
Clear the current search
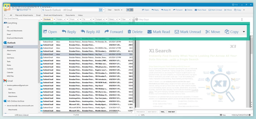[110, 10]
